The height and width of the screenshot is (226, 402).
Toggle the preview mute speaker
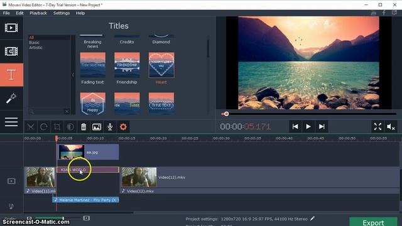coord(391,127)
